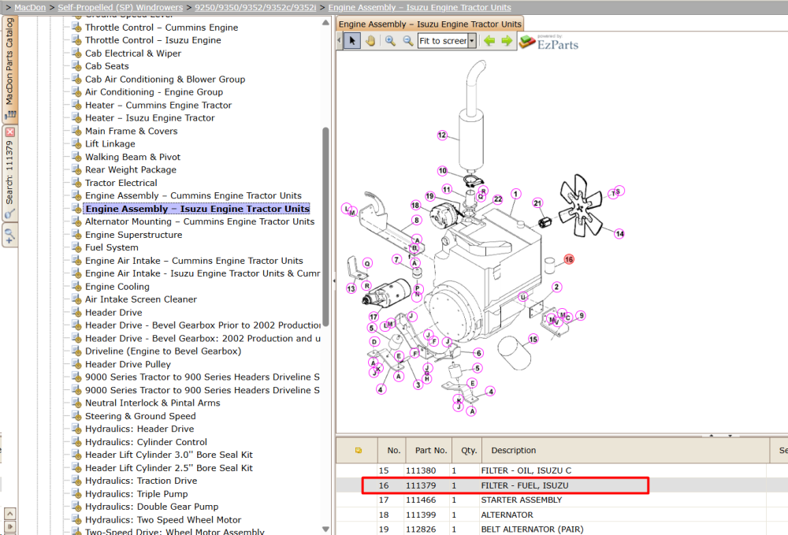
Task: Open Air Intake Screen Cleaner
Action: pos(141,299)
